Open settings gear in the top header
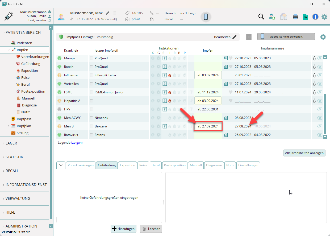This screenshot has height=236, width=330. click(x=324, y=17)
